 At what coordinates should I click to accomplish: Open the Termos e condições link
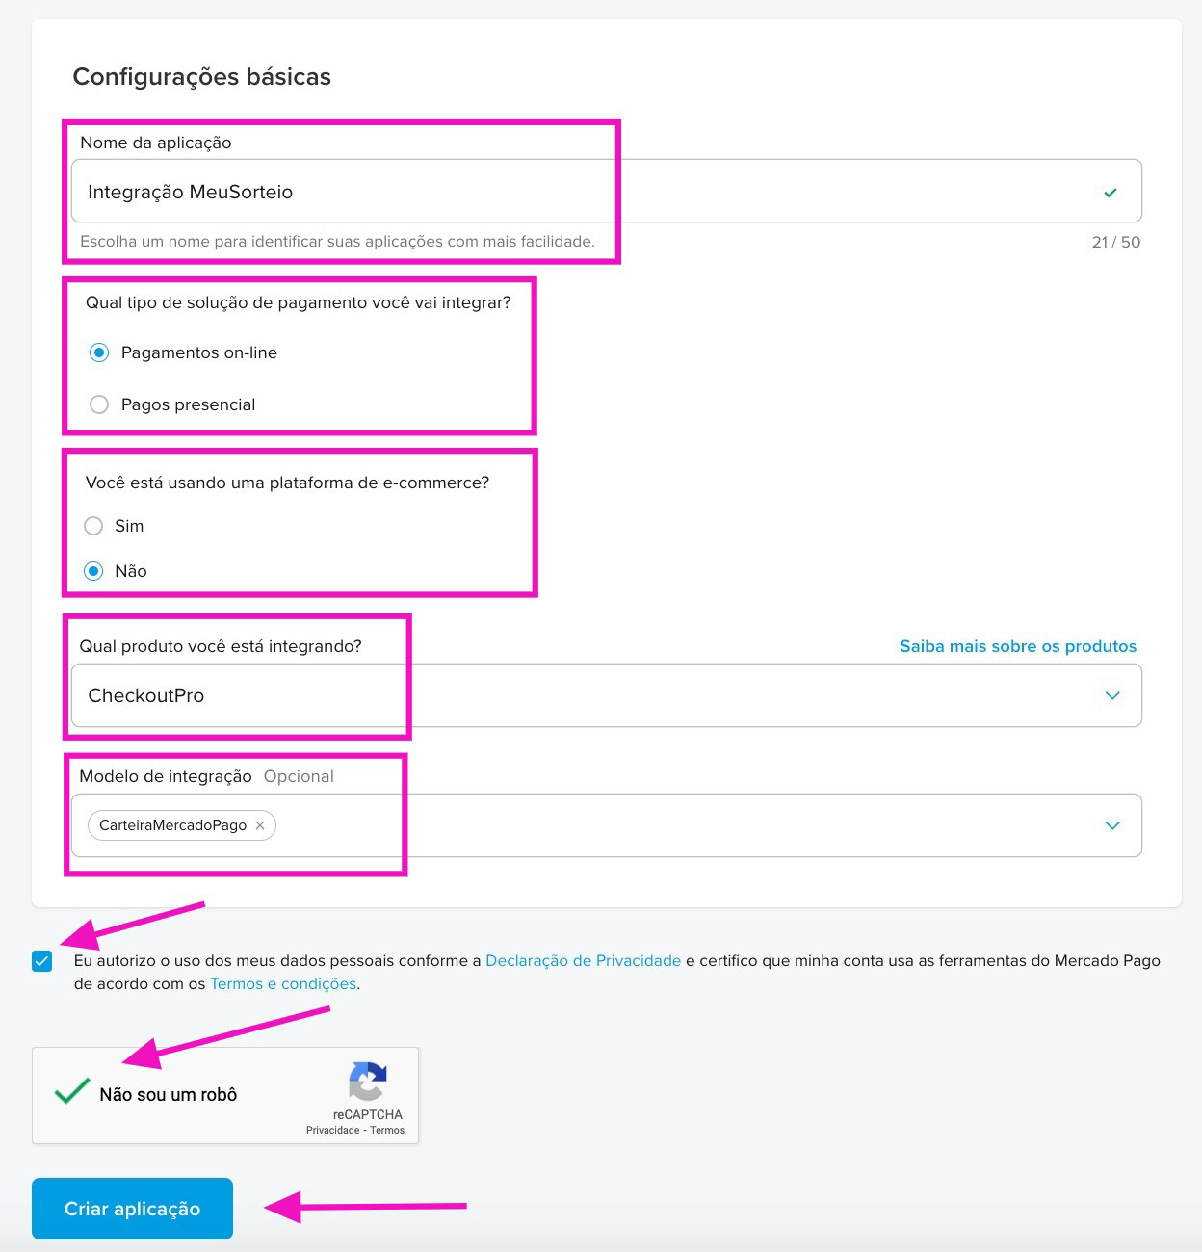click(x=283, y=983)
